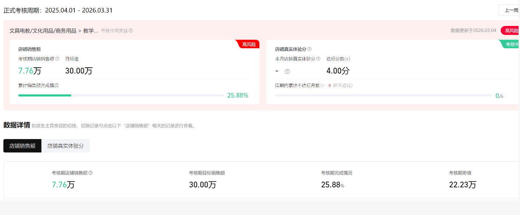Click the 4.00分 达标分数 value
Image resolution: width=520 pixels, height=215 pixels.
338,71
